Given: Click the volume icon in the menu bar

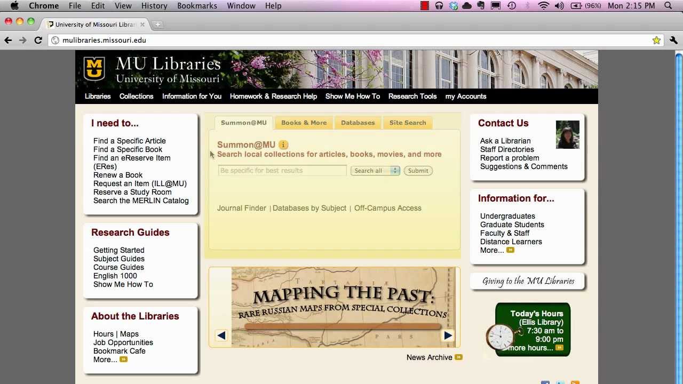Looking at the screenshot, I should tap(559, 6).
